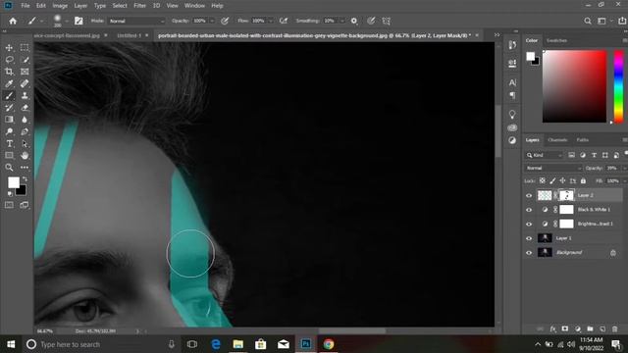Image resolution: width=628 pixels, height=353 pixels.
Task: Open the Character panel icon
Action: click(512, 82)
